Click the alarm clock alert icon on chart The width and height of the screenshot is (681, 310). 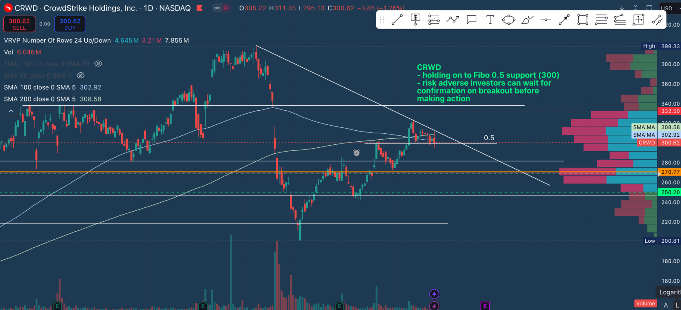point(357,152)
